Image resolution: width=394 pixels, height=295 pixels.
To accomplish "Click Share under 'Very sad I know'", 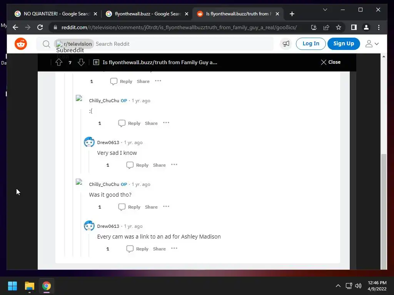I will tap(159, 165).
